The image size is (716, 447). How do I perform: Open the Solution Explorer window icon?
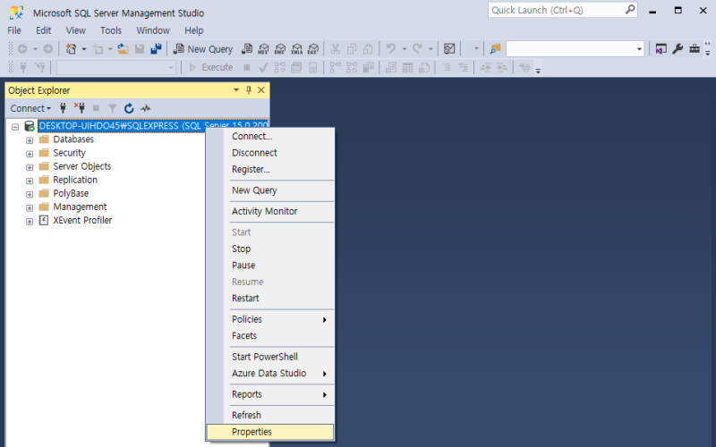tap(661, 49)
